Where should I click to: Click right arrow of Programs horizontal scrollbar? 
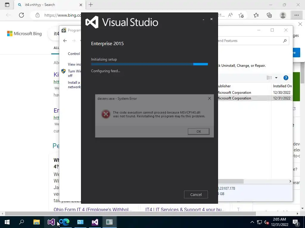point(290,181)
